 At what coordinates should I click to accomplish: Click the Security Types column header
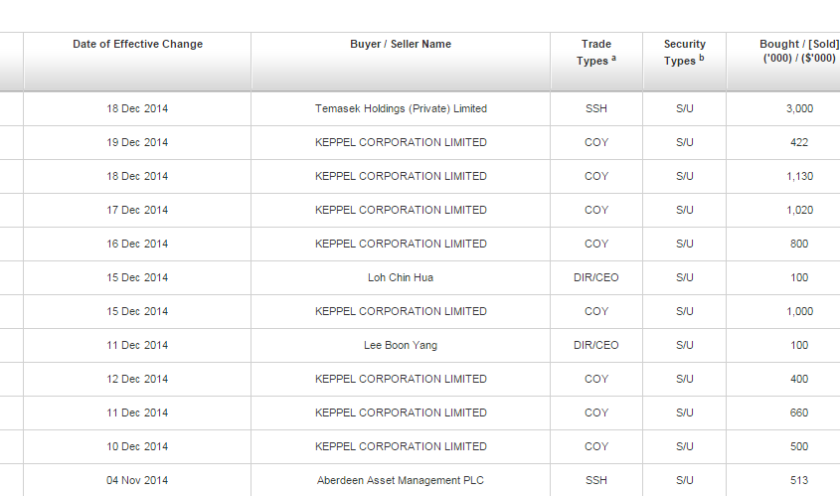coord(684,52)
